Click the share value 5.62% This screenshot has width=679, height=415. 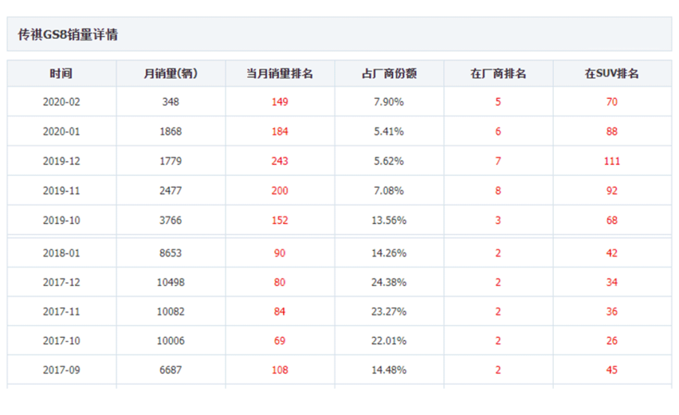(x=389, y=161)
